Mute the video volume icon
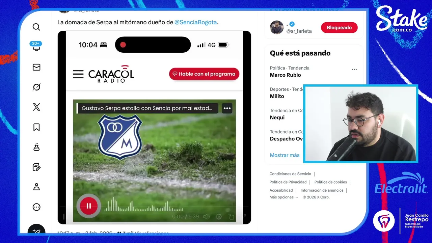432x243 pixels. coord(207,217)
